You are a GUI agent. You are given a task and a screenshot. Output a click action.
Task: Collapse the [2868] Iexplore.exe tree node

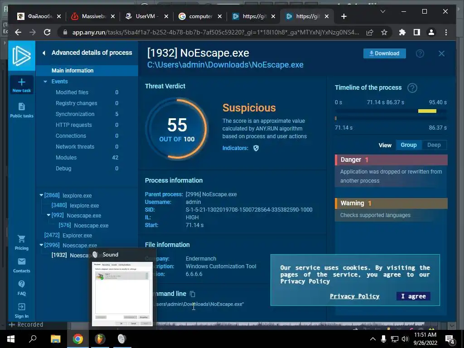(41, 195)
